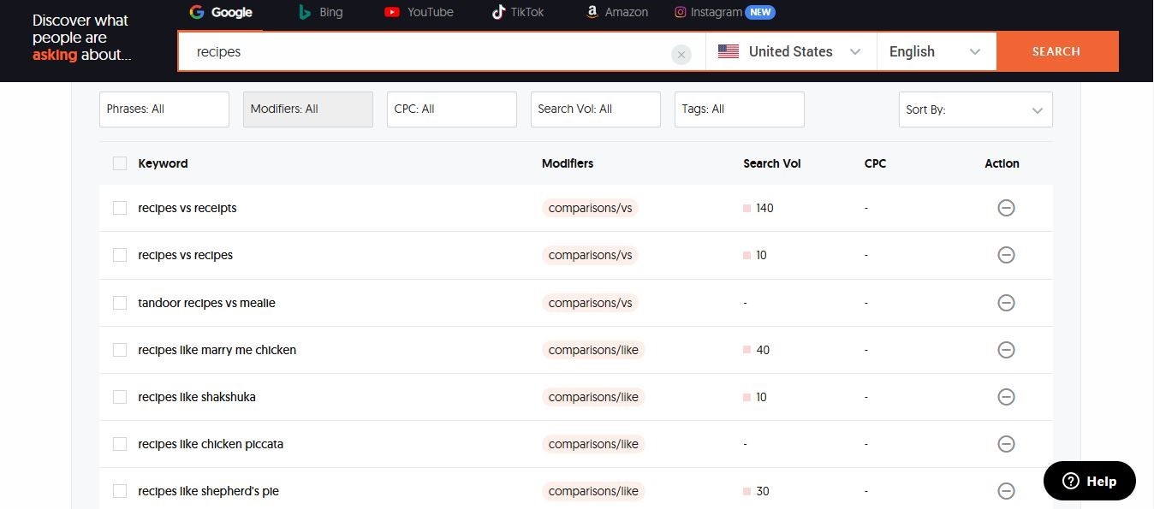Remove the 'recipes vs receipts' keyword row
1154x509 pixels.
(1006, 208)
